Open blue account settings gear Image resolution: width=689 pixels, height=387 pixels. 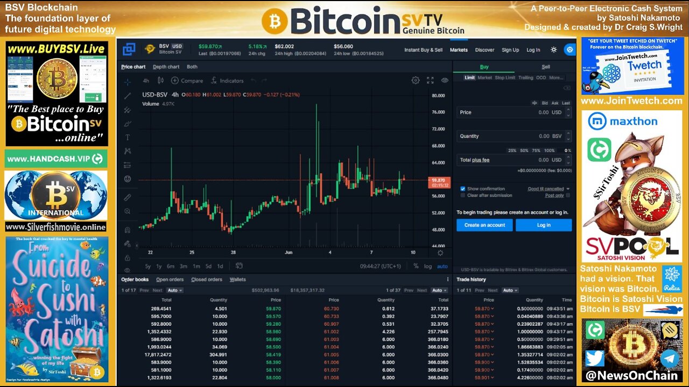(570, 49)
